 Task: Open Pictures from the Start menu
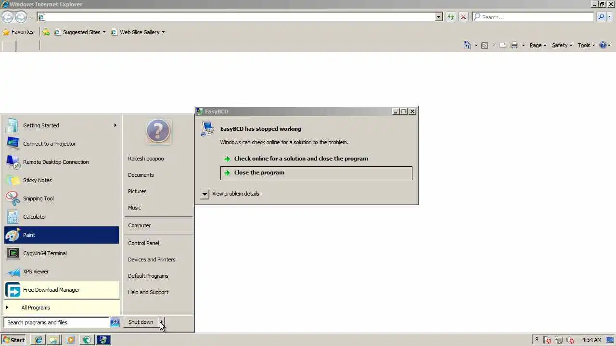click(x=137, y=191)
